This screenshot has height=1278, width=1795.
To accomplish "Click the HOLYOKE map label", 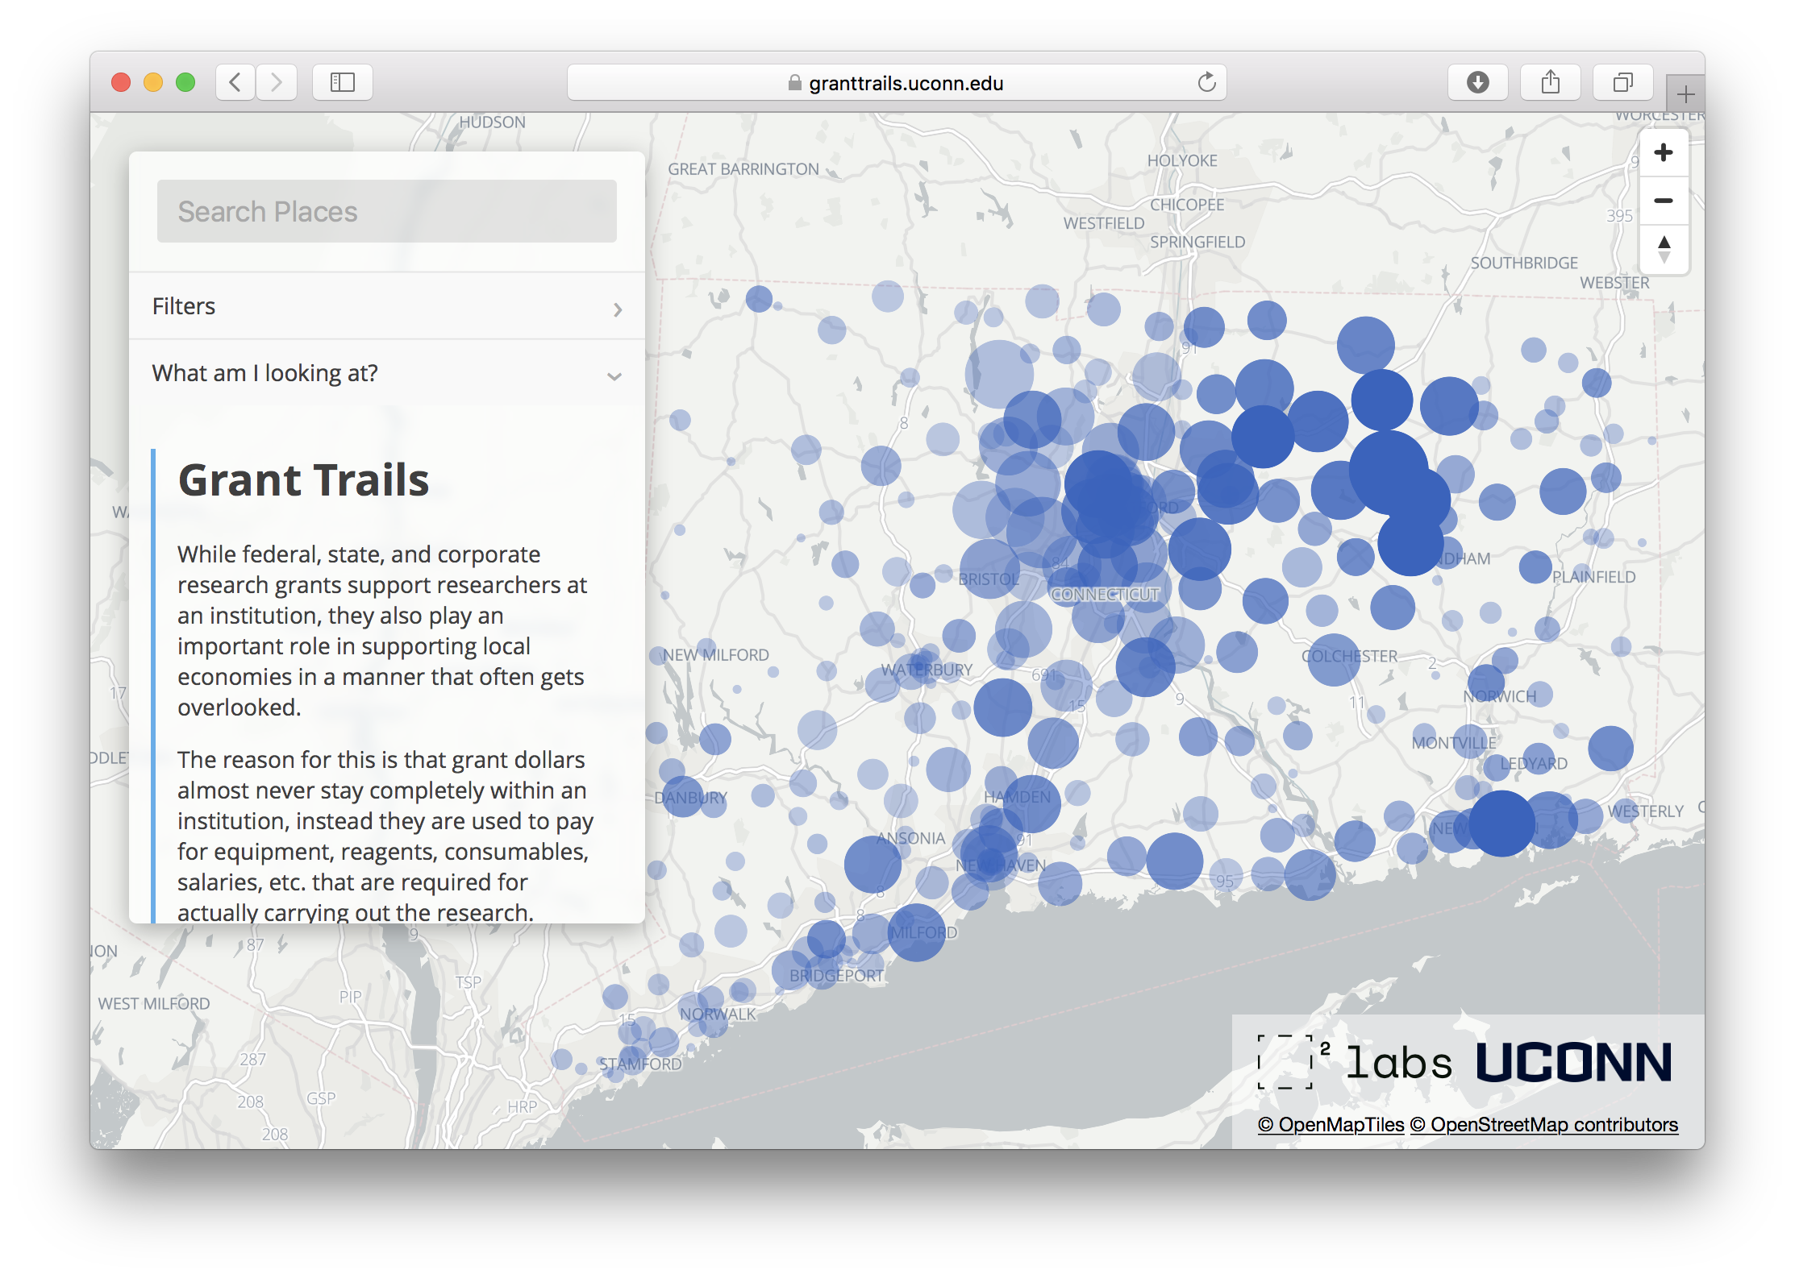I will click(x=1182, y=160).
